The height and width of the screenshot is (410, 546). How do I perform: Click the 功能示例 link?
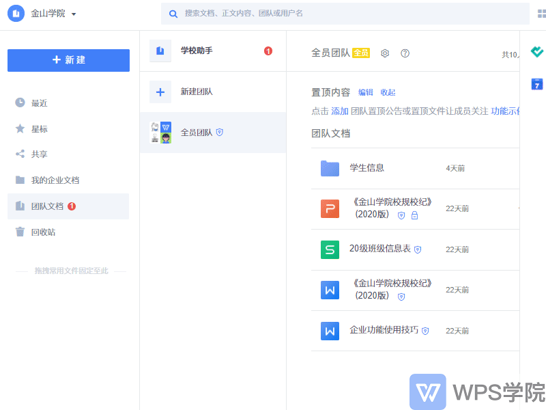pyautogui.click(x=505, y=111)
